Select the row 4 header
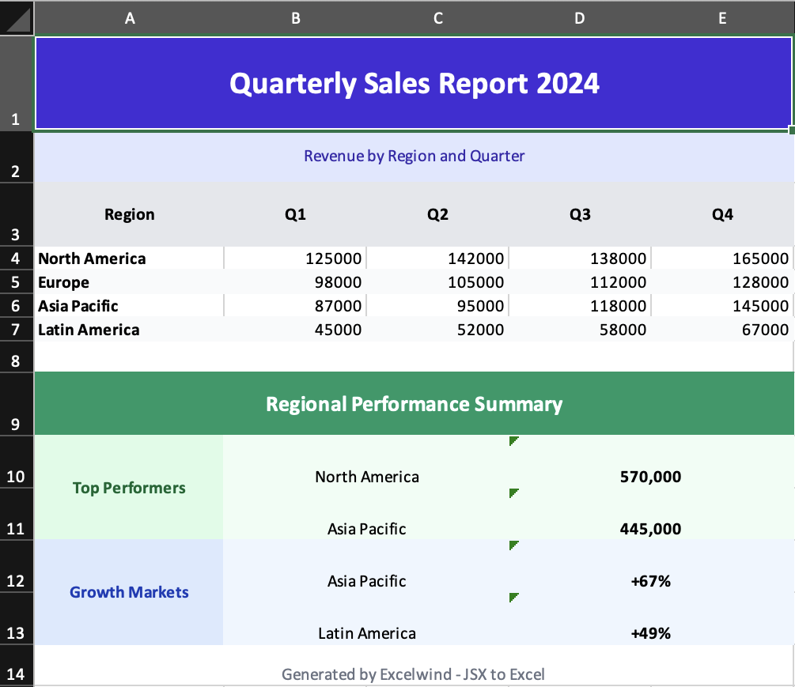The height and width of the screenshot is (687, 795). click(x=17, y=259)
